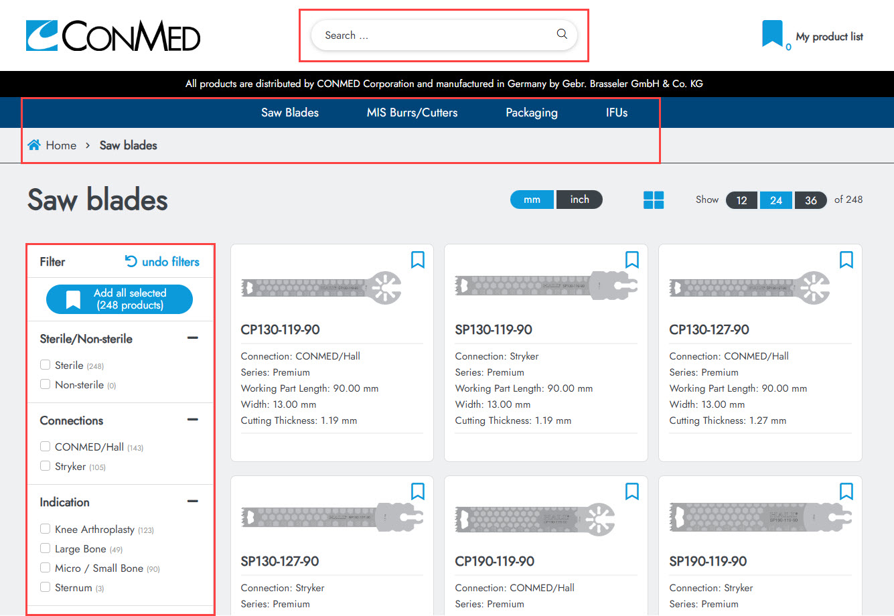Go to the Packaging menu item

pyautogui.click(x=531, y=112)
